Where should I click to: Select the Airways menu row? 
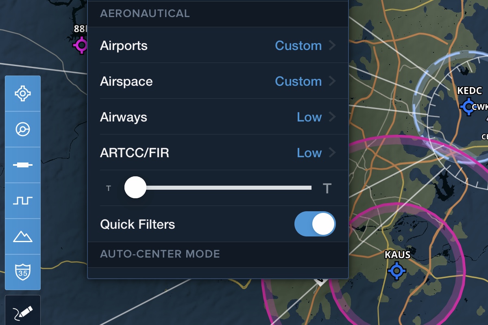218,117
